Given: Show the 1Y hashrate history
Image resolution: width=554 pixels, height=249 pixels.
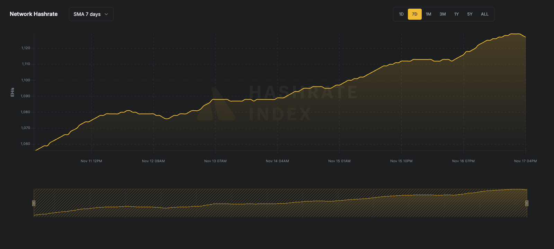Looking at the screenshot, I should (x=456, y=14).
